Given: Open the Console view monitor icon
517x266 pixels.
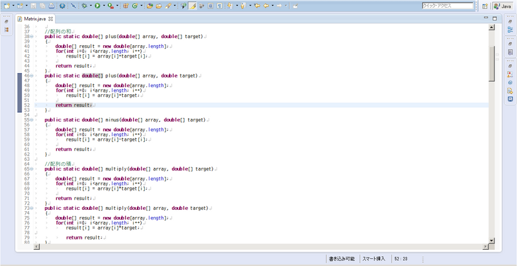Looking at the screenshot, I should [x=510, y=99].
